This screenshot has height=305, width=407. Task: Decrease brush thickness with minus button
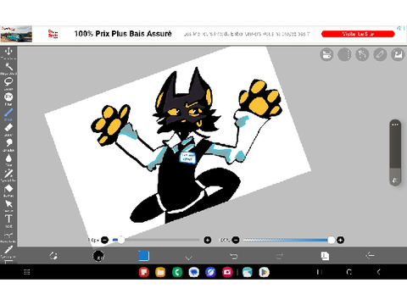[x=105, y=241]
